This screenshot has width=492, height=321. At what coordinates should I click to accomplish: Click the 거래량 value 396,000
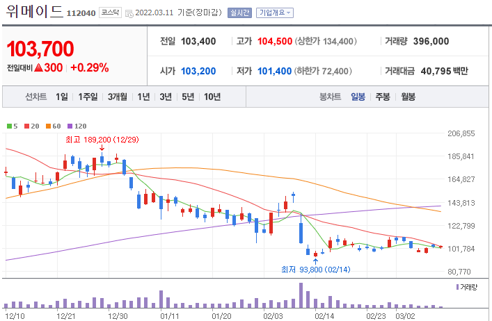tap(431, 41)
